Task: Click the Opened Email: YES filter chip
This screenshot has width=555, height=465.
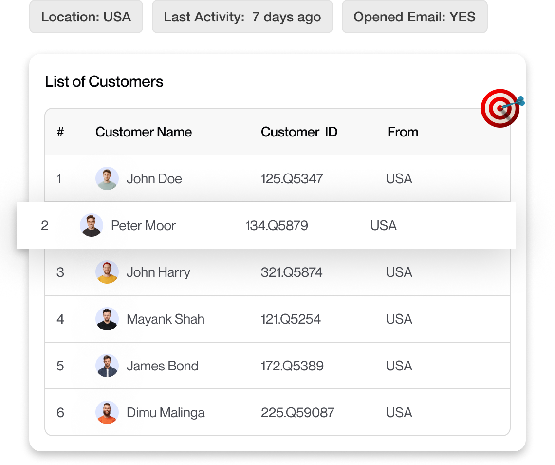Action: click(414, 17)
